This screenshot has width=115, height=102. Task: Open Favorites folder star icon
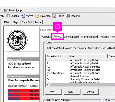point(37,16)
